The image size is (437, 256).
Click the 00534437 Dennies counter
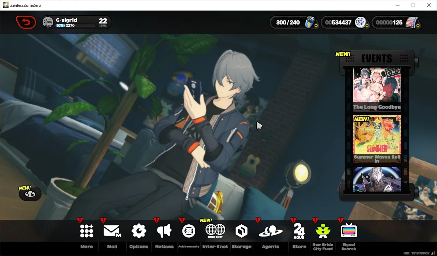click(338, 22)
